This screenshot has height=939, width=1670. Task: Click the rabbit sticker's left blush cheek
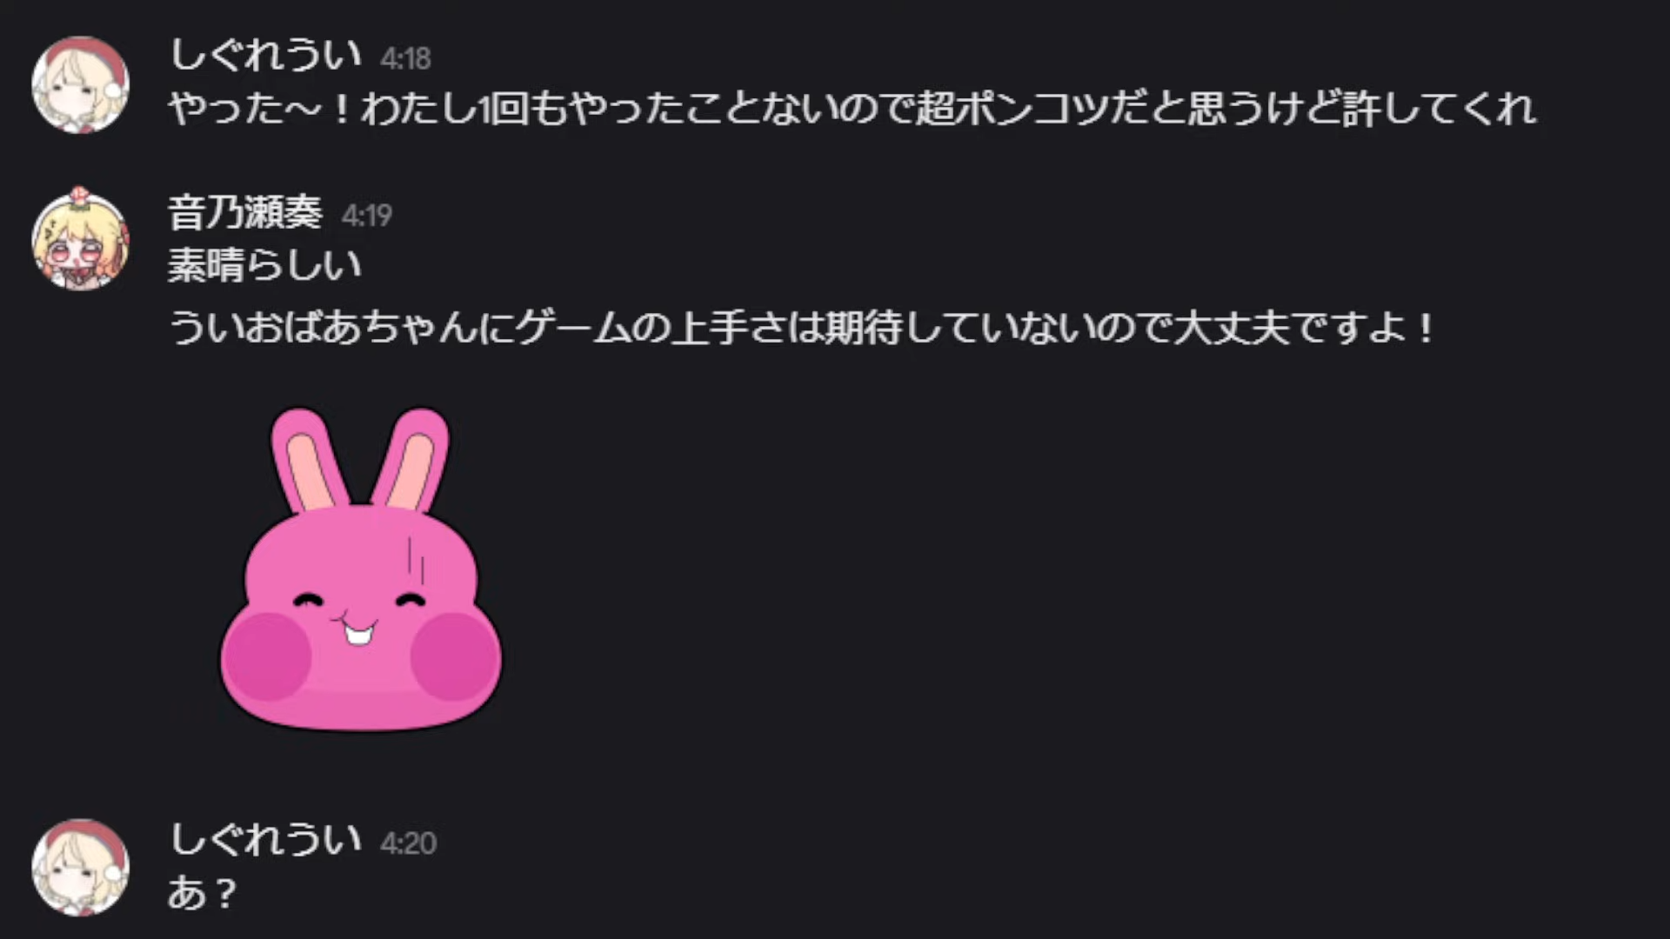tap(265, 656)
